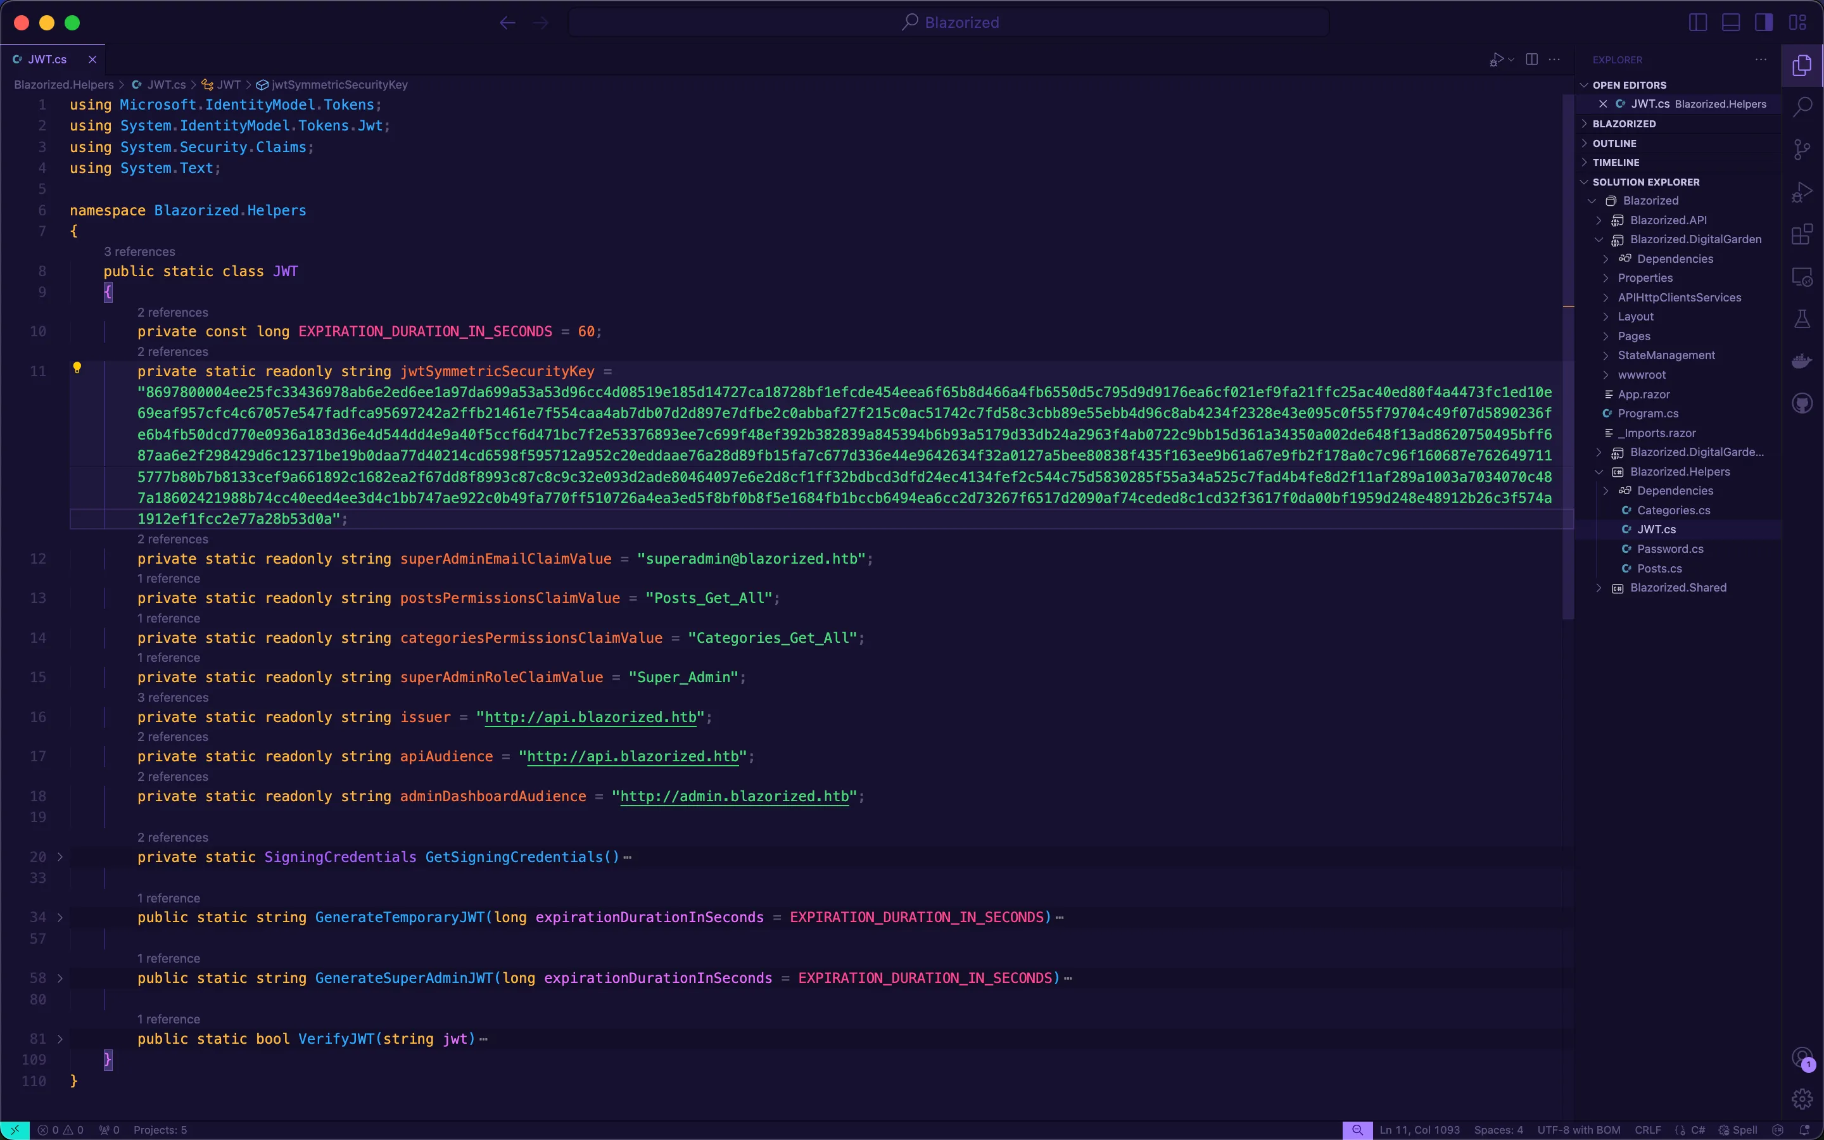Open the Explorer panel More Actions ellipsis

tap(1761, 60)
